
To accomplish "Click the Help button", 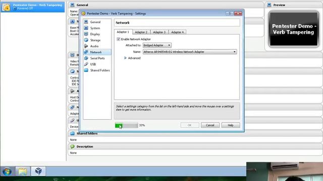I will click(231, 125).
